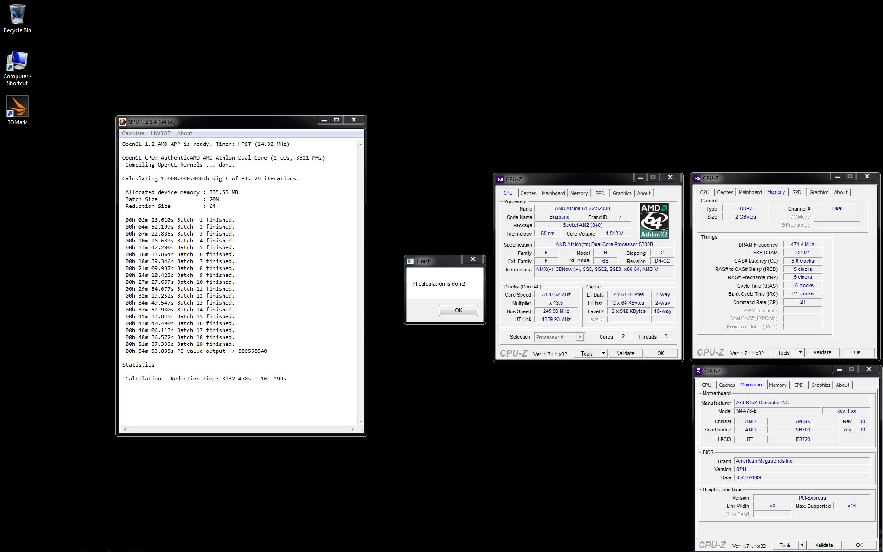The height and width of the screenshot is (552, 883).
Task: Click the CPU-Z icon in Mainboard window title
Action: coord(699,371)
